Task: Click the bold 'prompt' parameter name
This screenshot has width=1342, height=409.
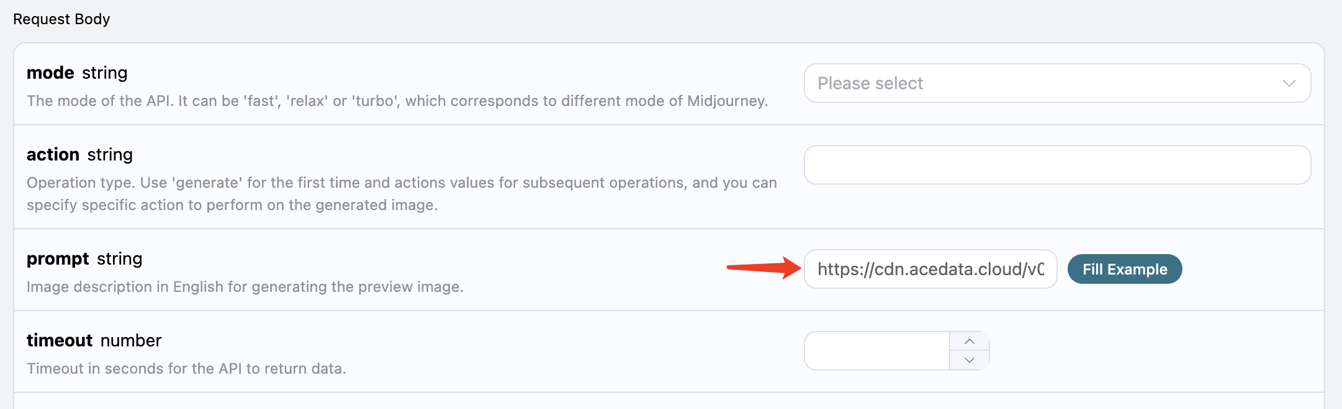Action: (58, 259)
